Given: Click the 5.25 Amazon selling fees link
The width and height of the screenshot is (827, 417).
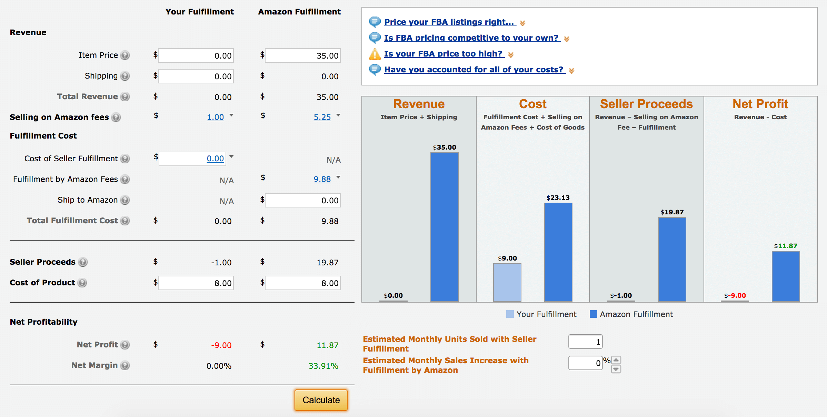Looking at the screenshot, I should (322, 117).
